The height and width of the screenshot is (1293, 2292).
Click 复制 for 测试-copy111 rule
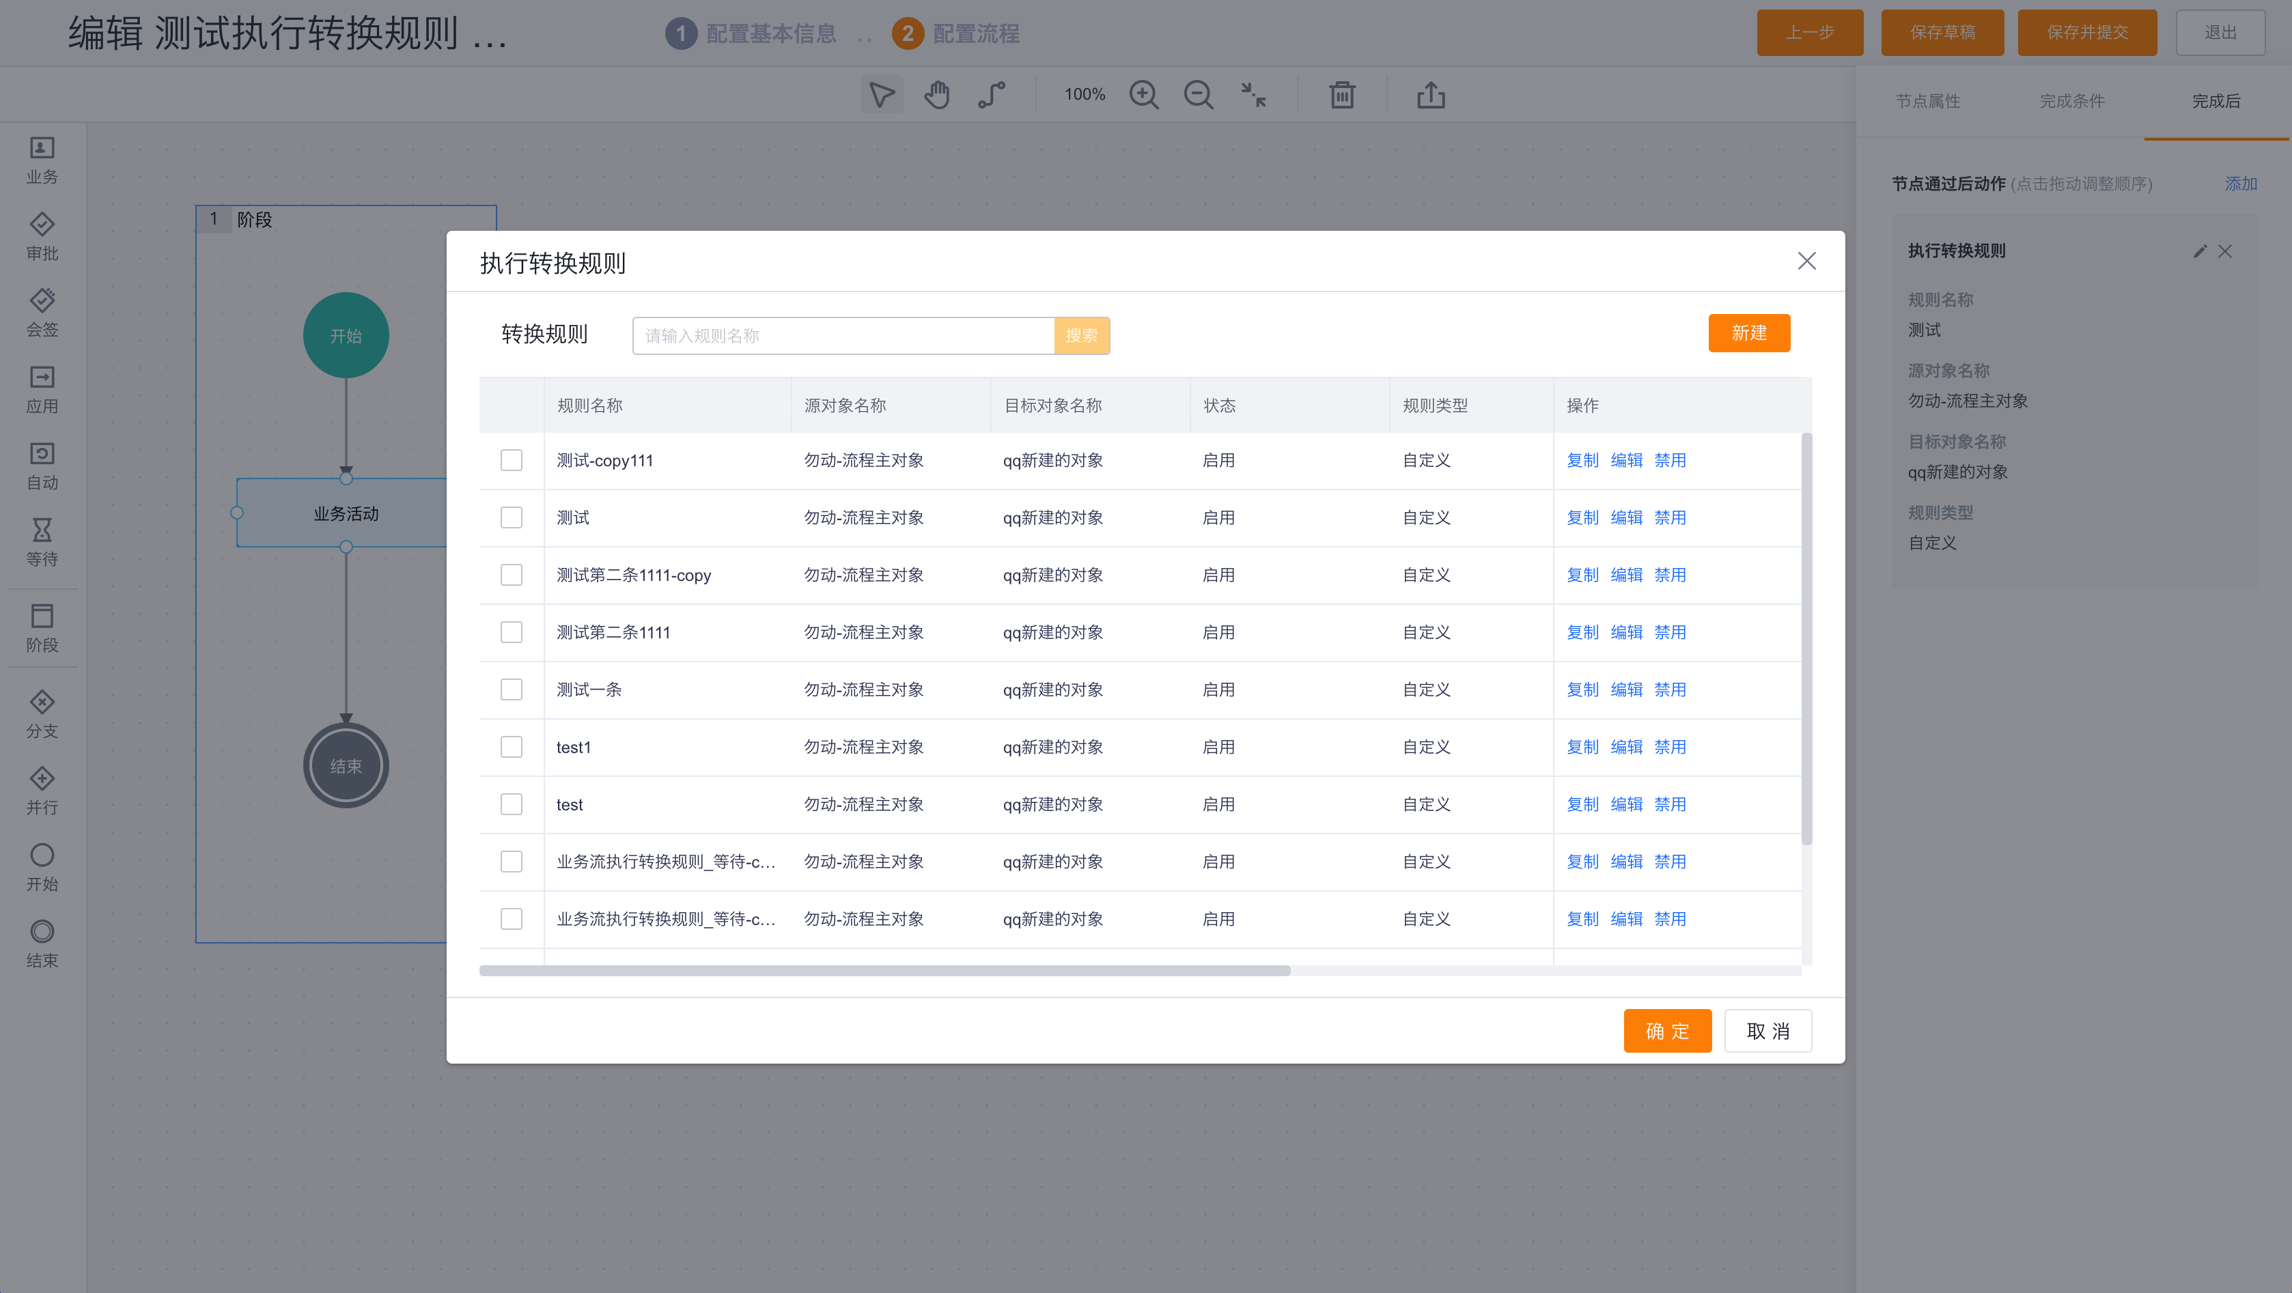[x=1582, y=461]
